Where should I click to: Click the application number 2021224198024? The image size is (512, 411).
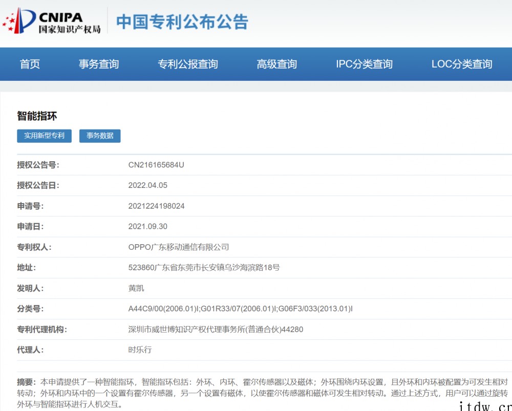pyautogui.click(x=156, y=206)
